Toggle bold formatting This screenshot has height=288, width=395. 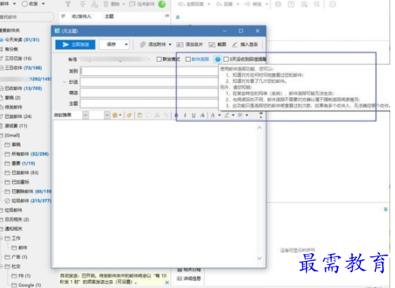[x=177, y=116]
